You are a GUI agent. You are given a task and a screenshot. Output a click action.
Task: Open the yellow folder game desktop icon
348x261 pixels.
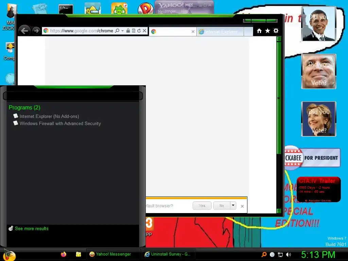tap(93, 8)
